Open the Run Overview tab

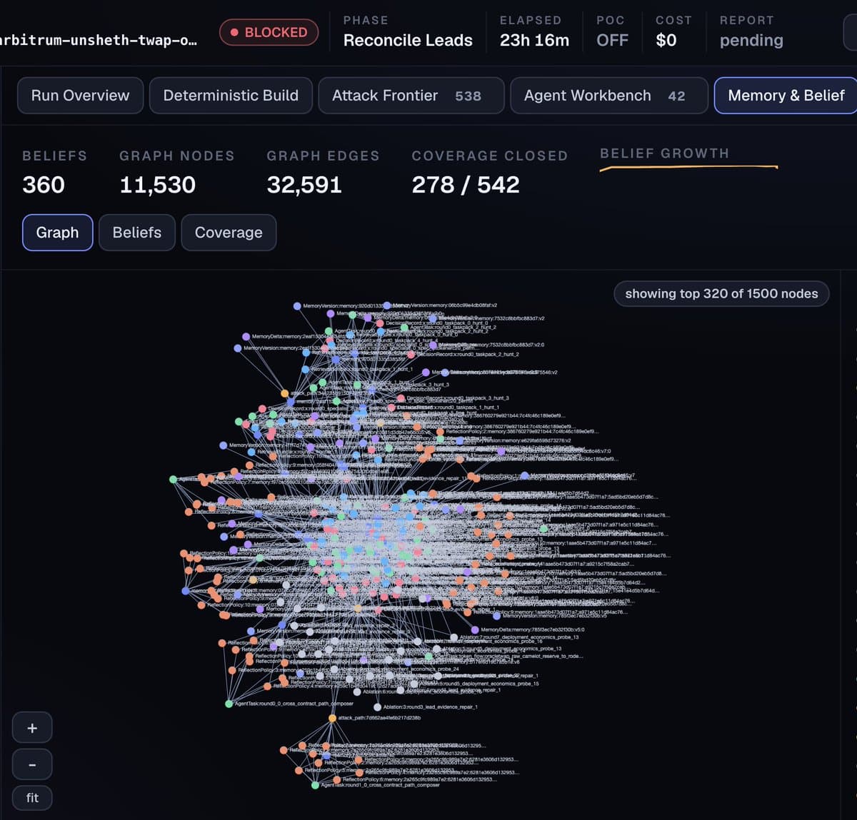(x=80, y=96)
